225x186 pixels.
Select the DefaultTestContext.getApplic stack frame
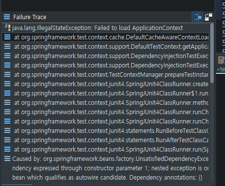click(x=105, y=47)
